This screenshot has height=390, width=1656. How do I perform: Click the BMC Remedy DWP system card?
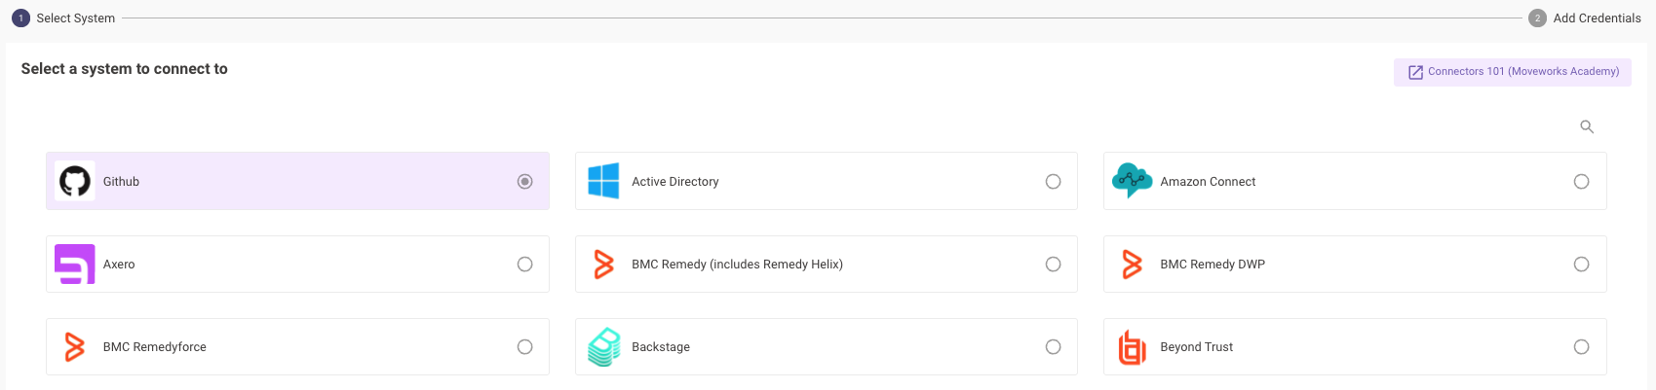1355,264
